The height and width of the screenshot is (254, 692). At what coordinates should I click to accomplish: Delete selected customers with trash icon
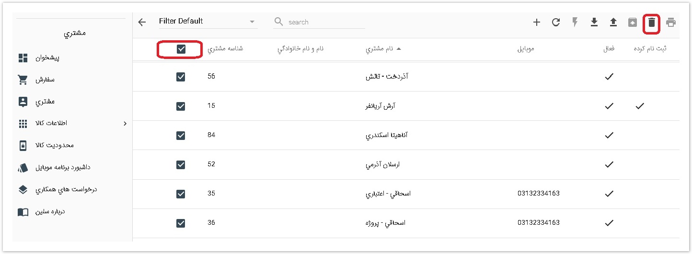pos(652,22)
